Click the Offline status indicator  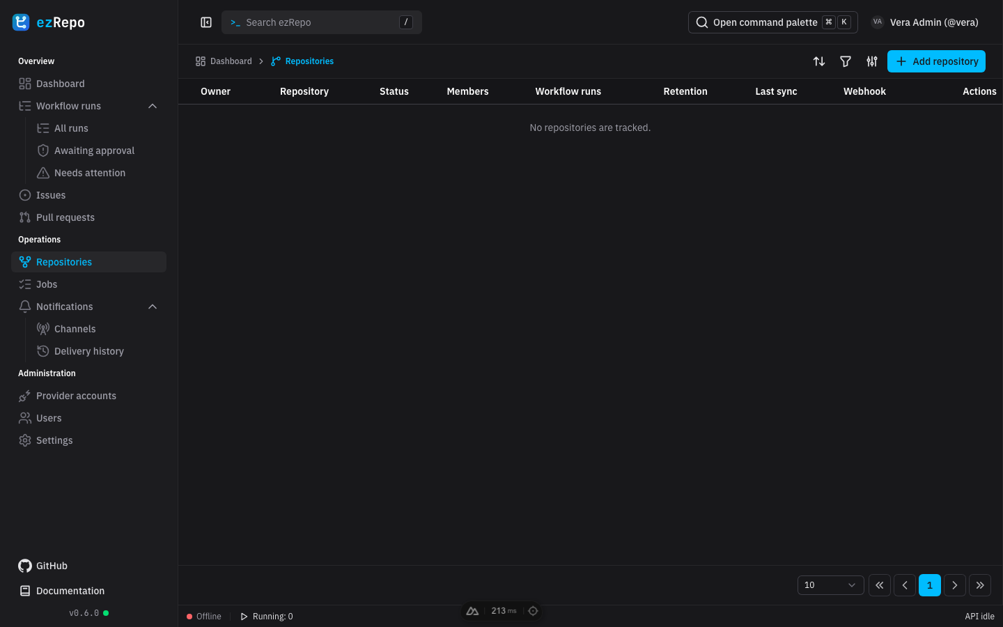204,617
